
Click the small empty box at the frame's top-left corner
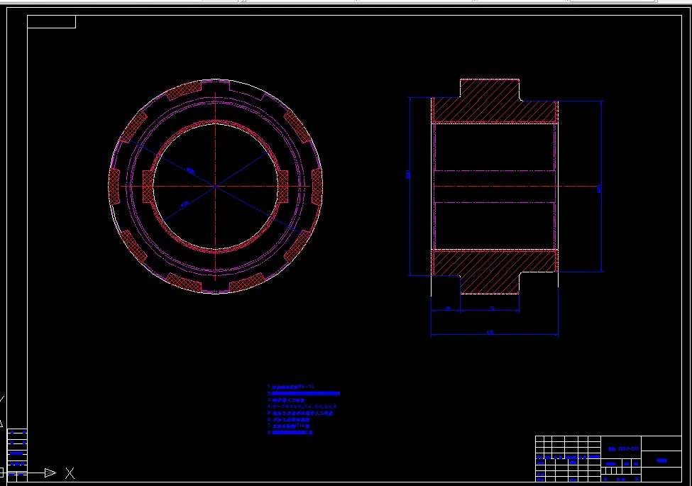click(52, 21)
